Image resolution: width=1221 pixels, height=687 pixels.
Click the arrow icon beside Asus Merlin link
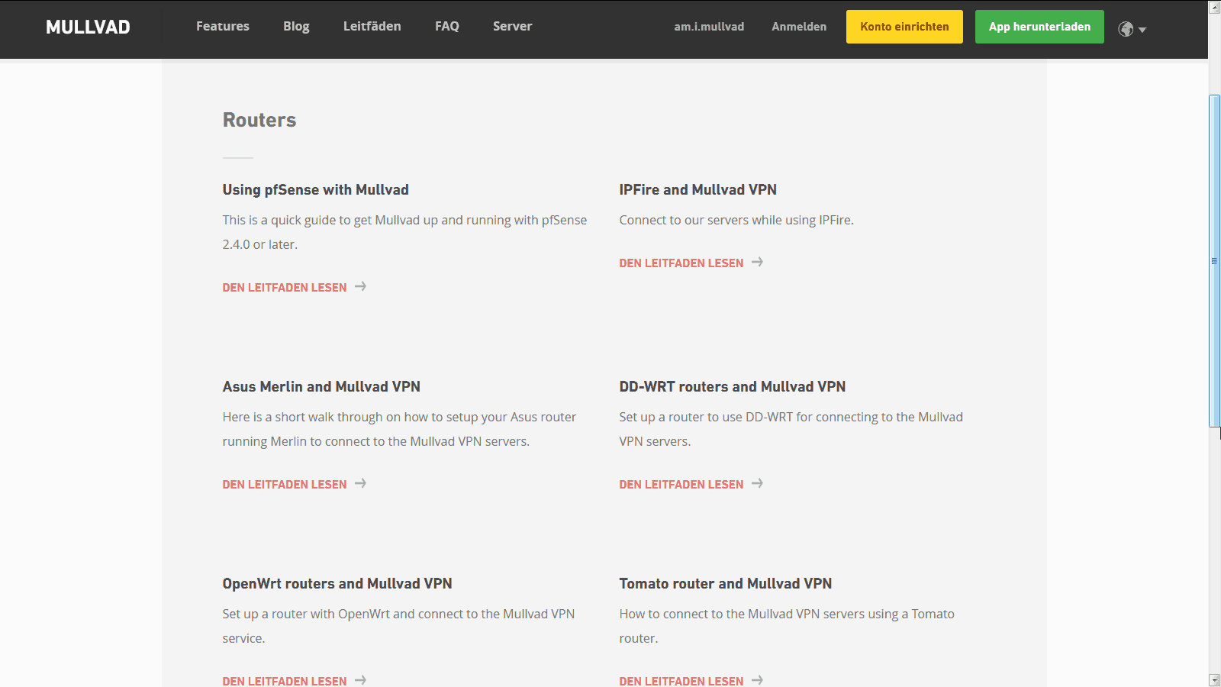tap(361, 483)
